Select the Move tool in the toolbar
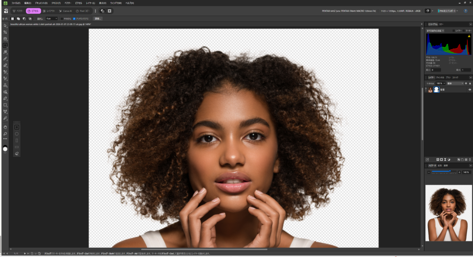This screenshot has width=473, height=257. 5,25
